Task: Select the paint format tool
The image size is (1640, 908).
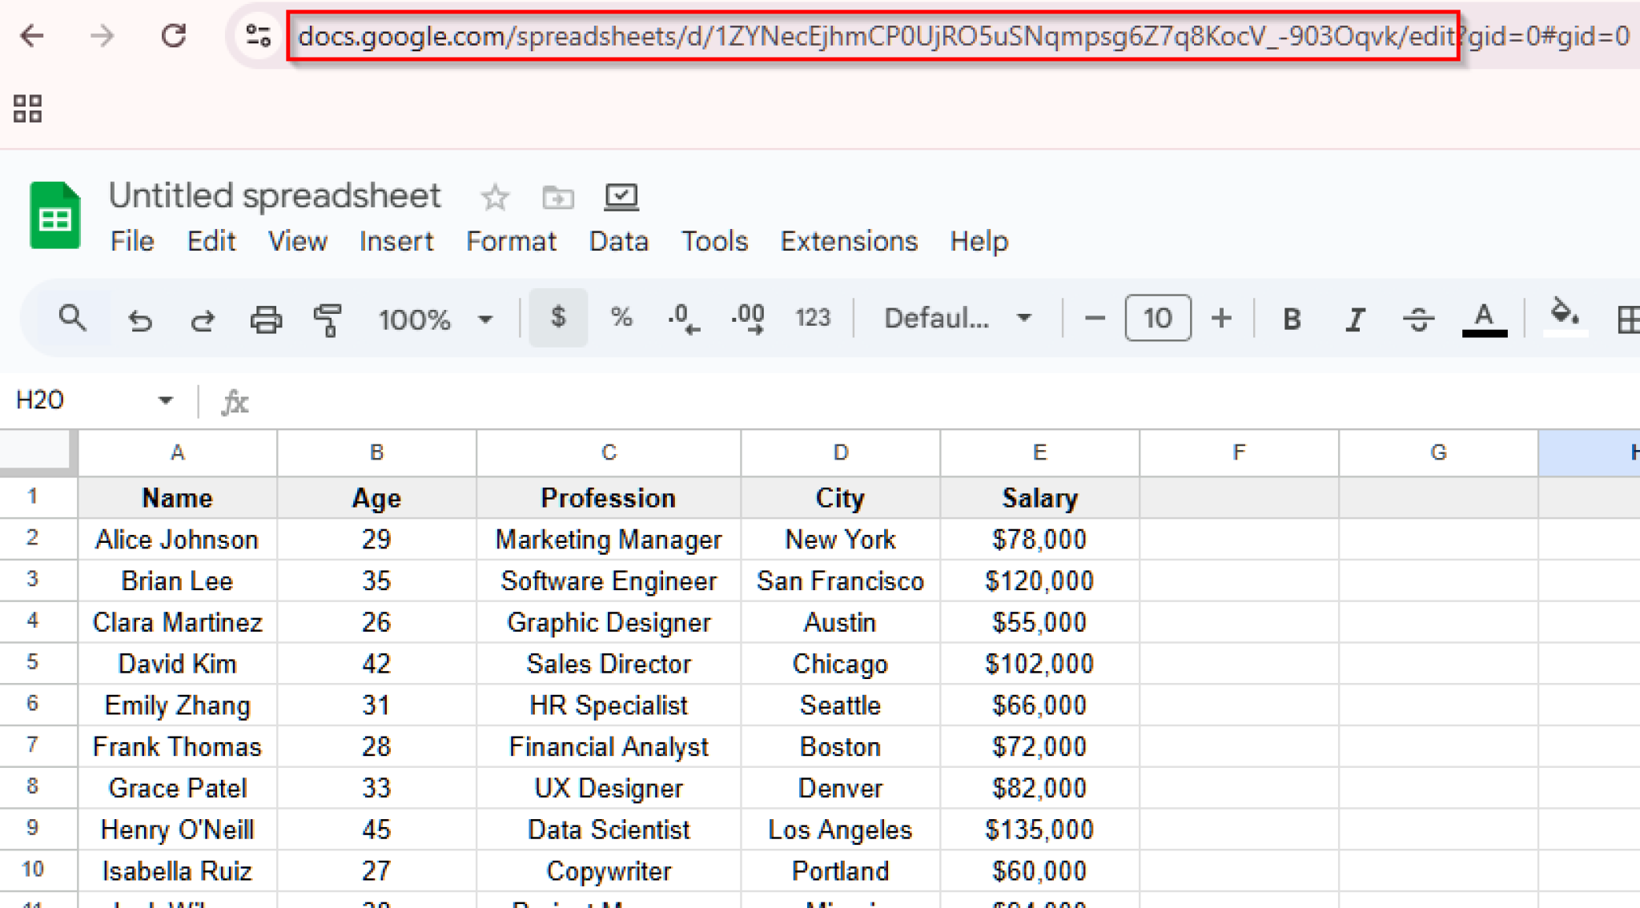Action: pos(328,318)
